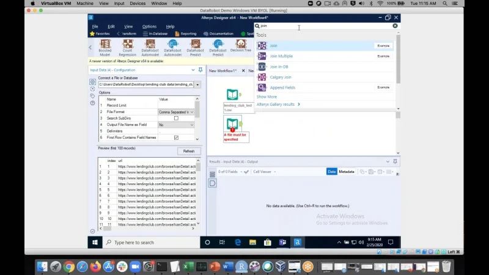Show output anchor data in Results sidebar
The image size is (489, 275).
pyautogui.click(x=212, y=183)
